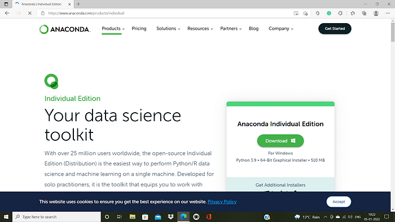395x222 pixels.
Task: View site information lock icon
Action: (x=42, y=13)
